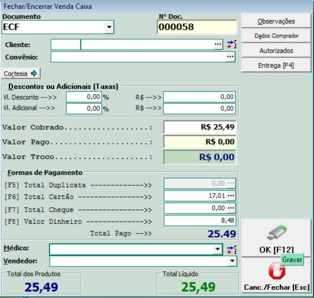Click the Cliente code input box
The image size is (314, 298).
coord(65,44)
